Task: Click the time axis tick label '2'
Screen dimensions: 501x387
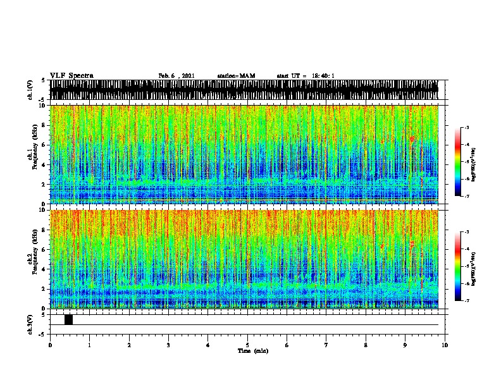Action: [x=129, y=345]
